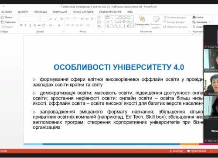
Task: Select the text box shape tool
Action: tap(108, 17)
